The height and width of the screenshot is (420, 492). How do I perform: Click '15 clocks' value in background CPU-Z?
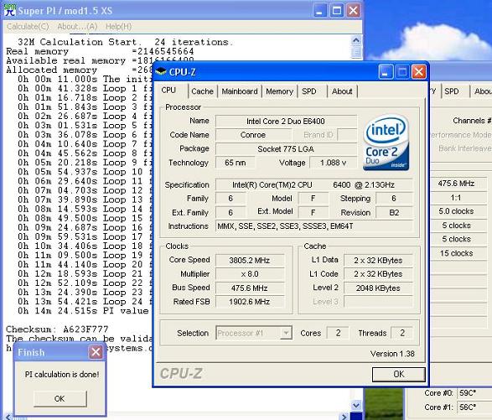point(456,253)
